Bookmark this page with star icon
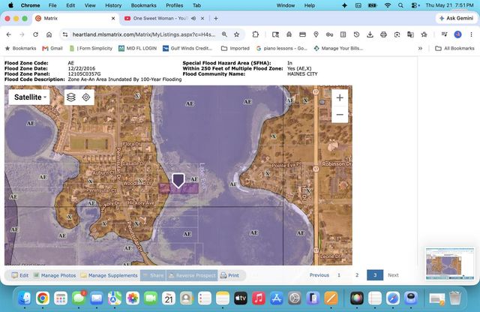 [237, 34]
